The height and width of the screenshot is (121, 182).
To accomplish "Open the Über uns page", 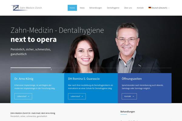I will pyautogui.click(x=128, y=8).
